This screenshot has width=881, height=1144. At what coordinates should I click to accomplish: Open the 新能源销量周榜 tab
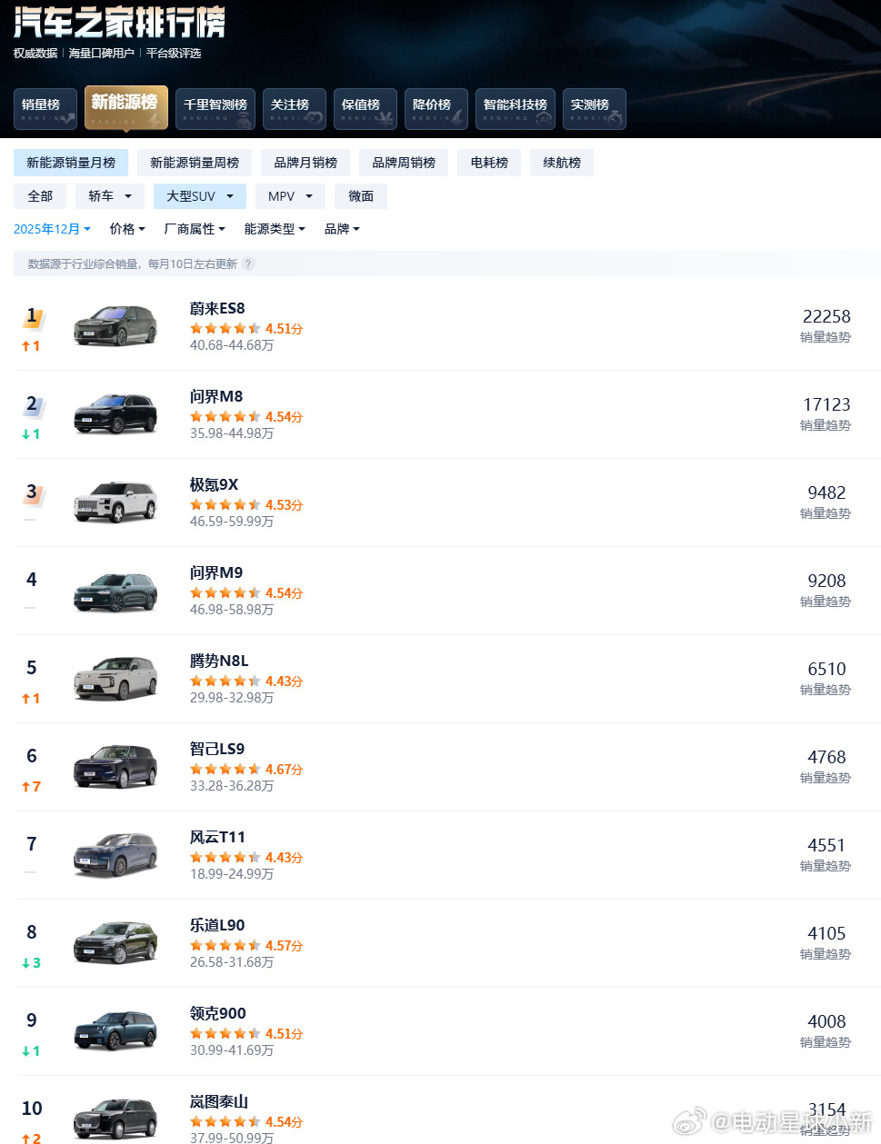coord(194,163)
